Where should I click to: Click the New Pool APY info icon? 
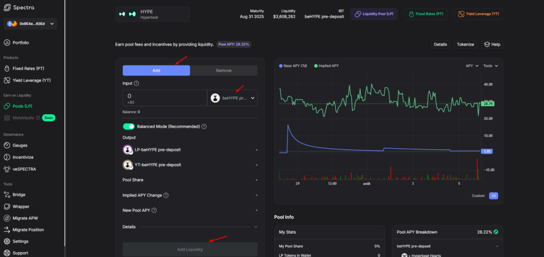tap(154, 210)
